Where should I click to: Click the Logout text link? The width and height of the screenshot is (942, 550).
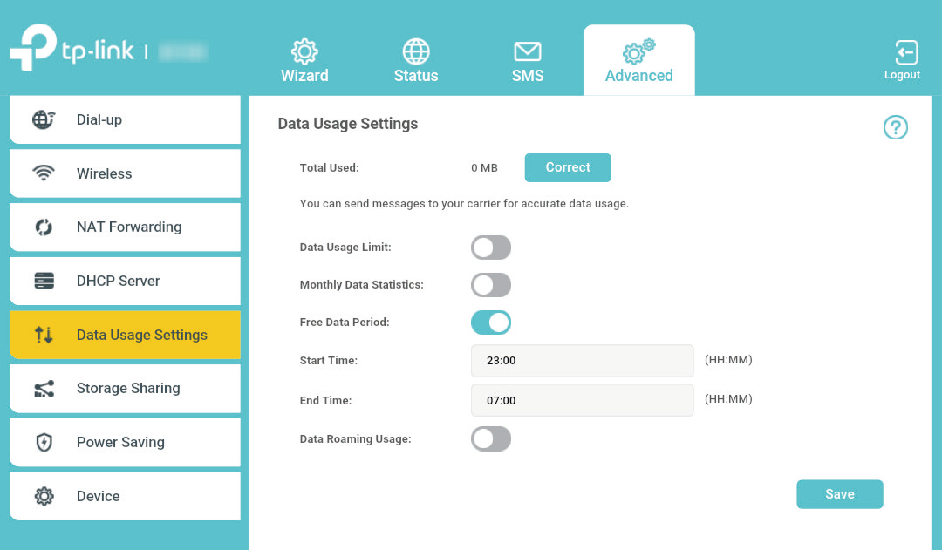point(902,75)
